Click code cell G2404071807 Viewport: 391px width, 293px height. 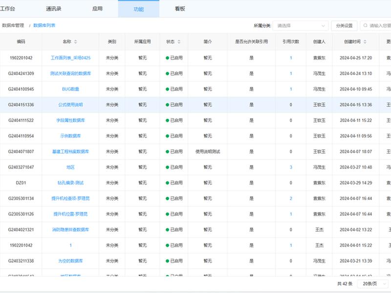tap(21, 151)
